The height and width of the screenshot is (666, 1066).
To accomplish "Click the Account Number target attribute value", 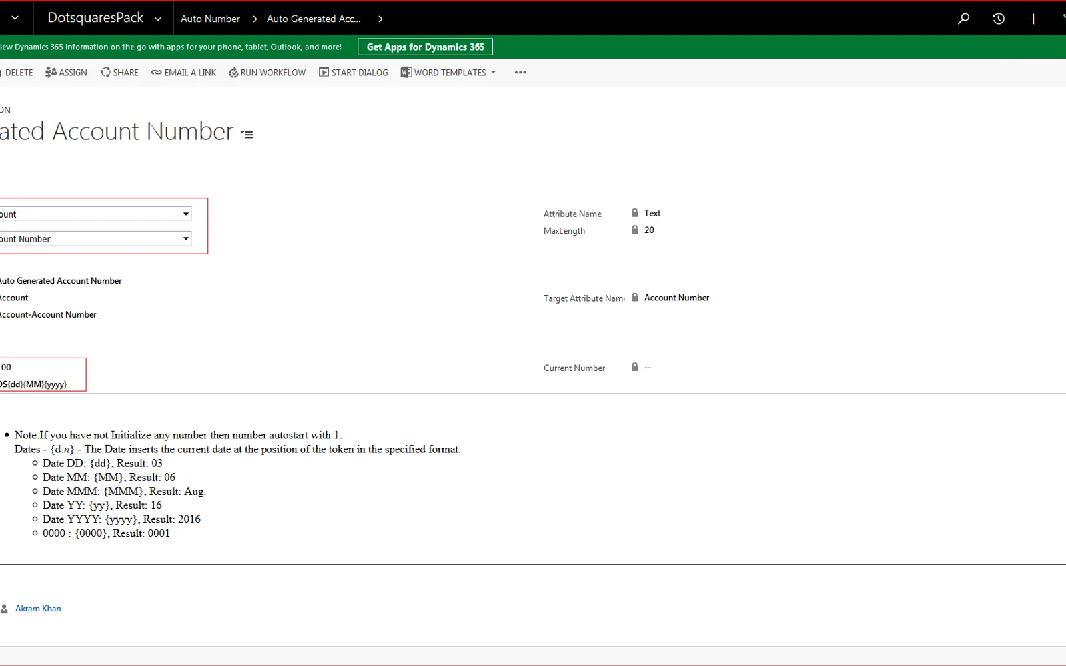I will pos(676,298).
